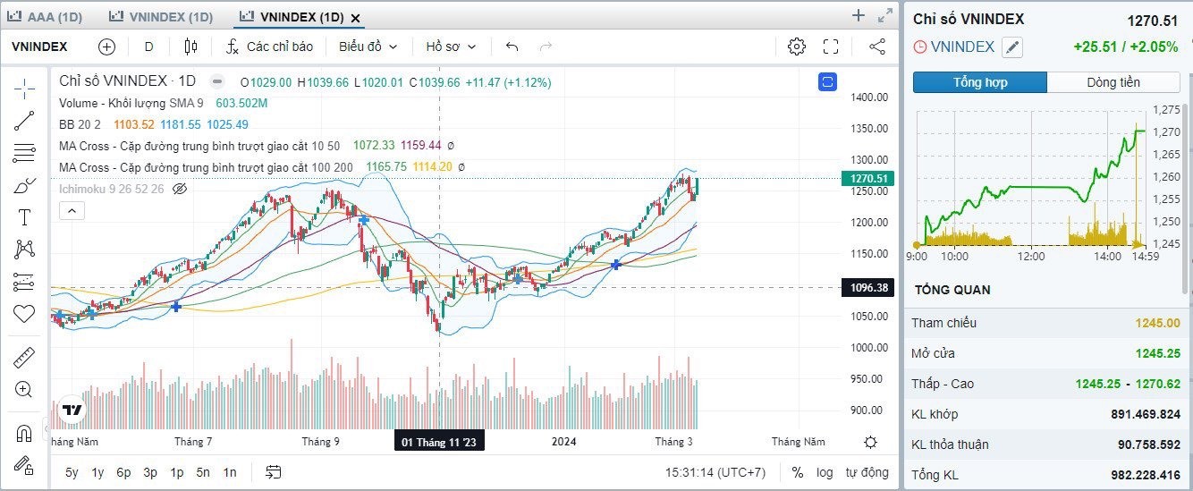
Task: Expand the chart panel with arrows icon
Action: click(x=885, y=15)
